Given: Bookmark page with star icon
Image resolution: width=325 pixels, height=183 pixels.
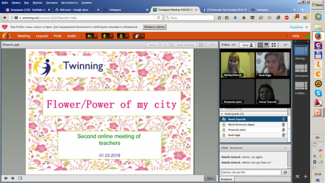Looking at the screenshot, I should pyautogui.click(x=219, y=18).
